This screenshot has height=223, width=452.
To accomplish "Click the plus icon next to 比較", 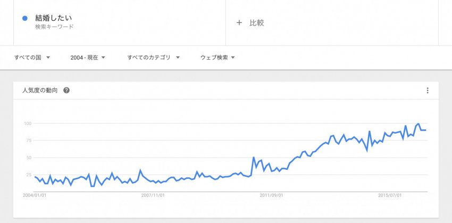I will coord(239,23).
